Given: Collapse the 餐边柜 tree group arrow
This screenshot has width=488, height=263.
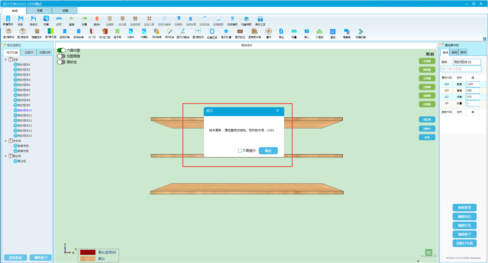Looking at the screenshot, I should [x=5, y=156].
